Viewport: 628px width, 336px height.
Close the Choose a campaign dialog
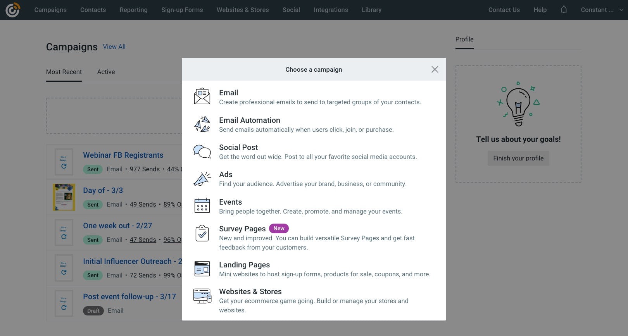435,69
